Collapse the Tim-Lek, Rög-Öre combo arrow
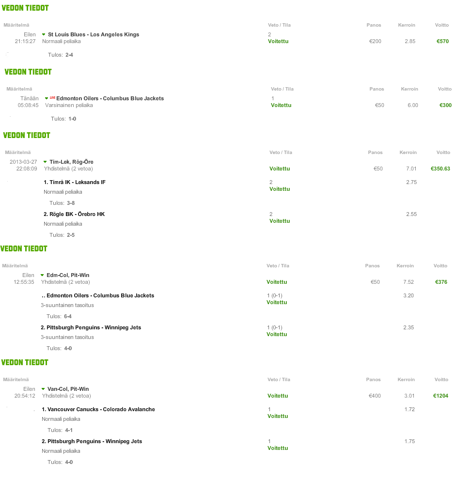456x478 pixels. coord(45,162)
